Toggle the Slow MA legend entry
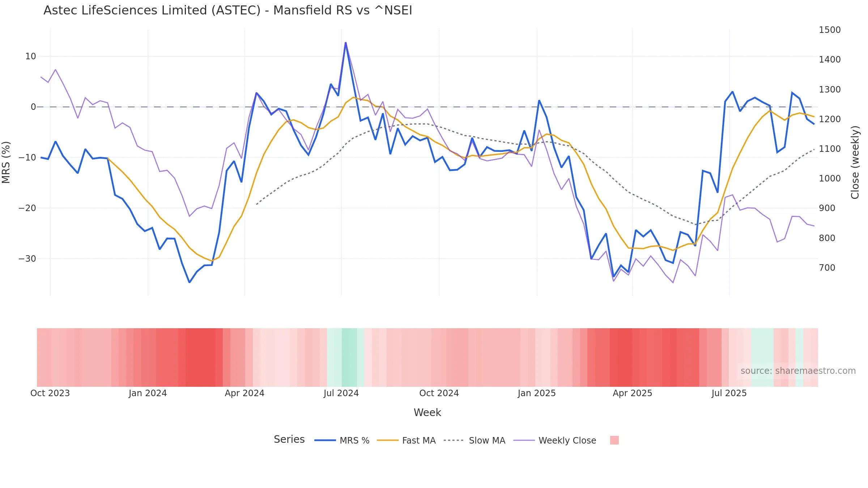This screenshot has width=868, height=488. coord(474,440)
